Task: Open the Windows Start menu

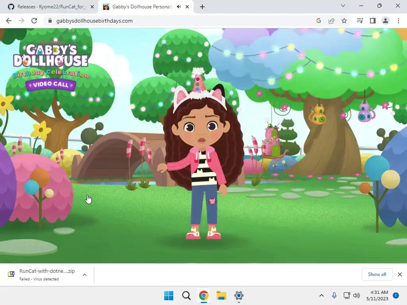Action: coord(169,295)
